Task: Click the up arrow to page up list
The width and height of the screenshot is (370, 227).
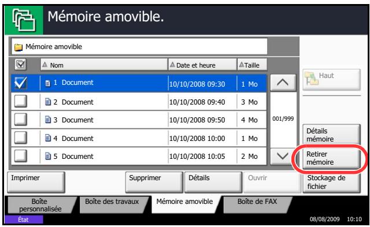Action: coord(283,83)
